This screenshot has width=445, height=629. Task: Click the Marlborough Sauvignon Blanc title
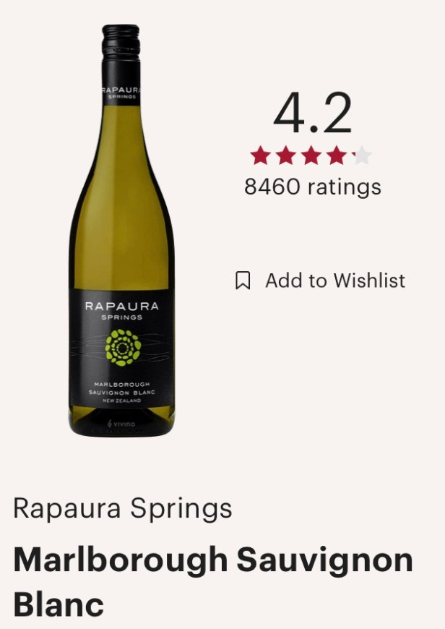click(213, 582)
